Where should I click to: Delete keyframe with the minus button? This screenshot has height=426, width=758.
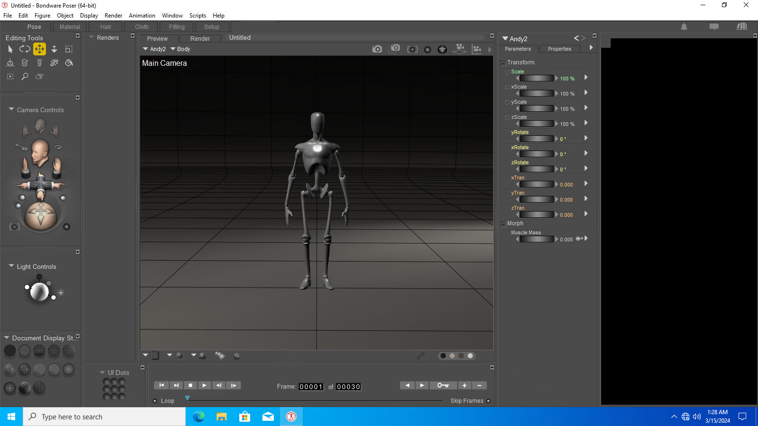click(479, 385)
